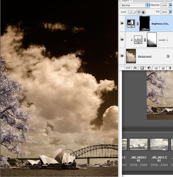Open the Normal blend mode dropdown

click(x=135, y=5)
